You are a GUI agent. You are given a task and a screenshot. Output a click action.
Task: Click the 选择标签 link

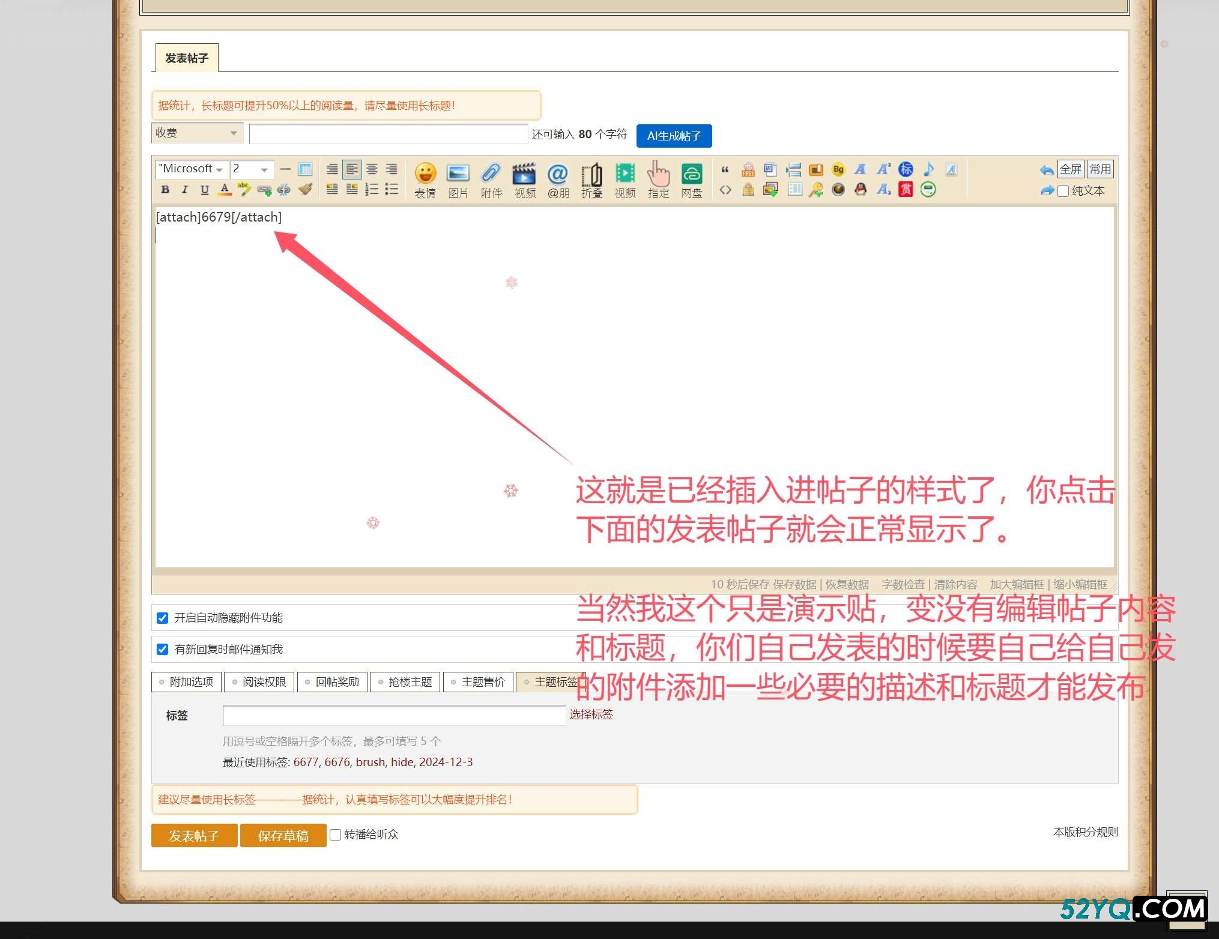pos(591,714)
